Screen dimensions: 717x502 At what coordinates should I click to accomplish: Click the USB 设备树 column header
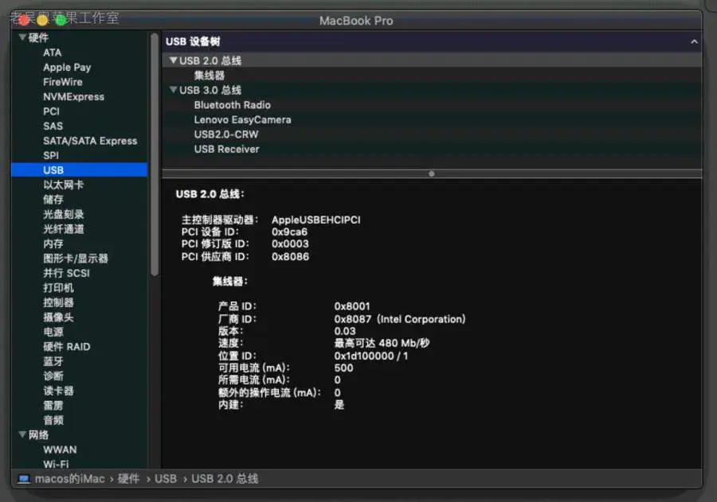pos(432,41)
